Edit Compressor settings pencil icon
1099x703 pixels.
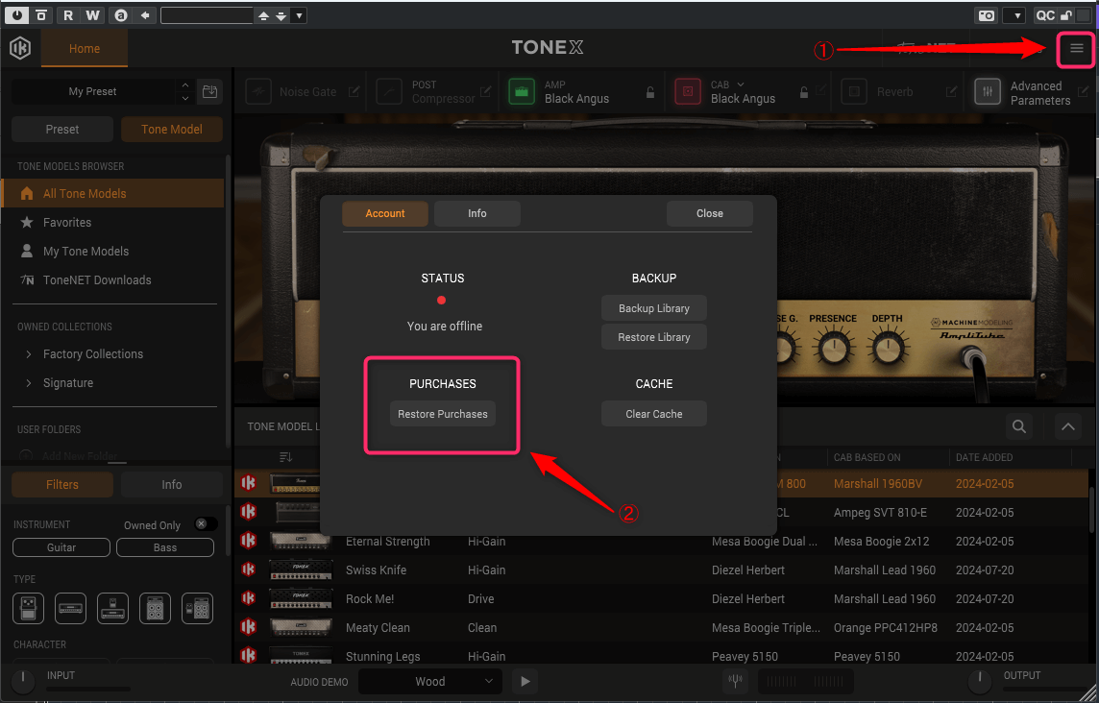click(485, 91)
